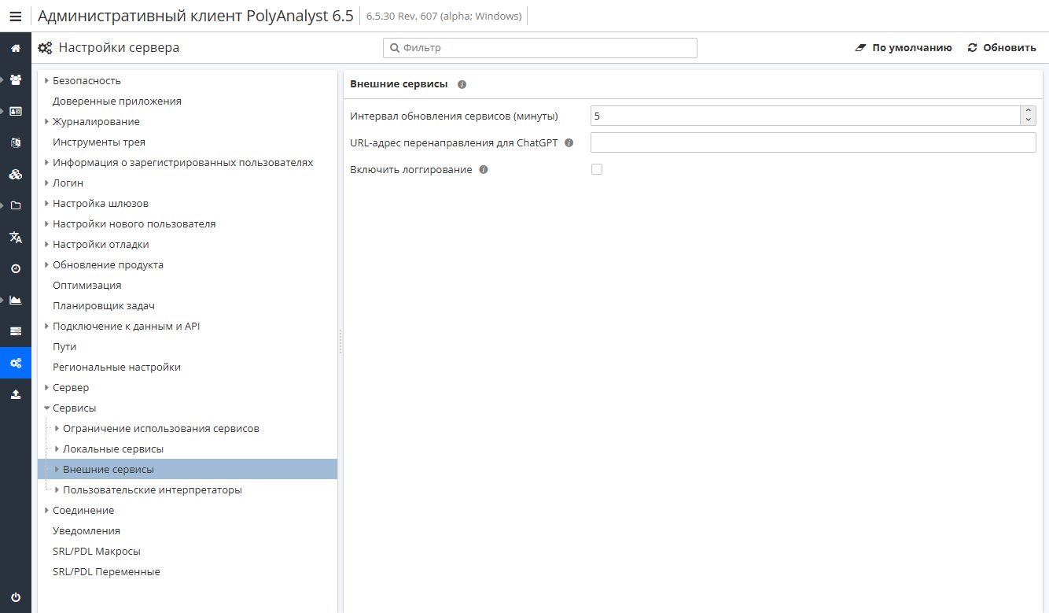Open the ID card sidebar icon
The width and height of the screenshot is (1049, 613).
[x=16, y=111]
